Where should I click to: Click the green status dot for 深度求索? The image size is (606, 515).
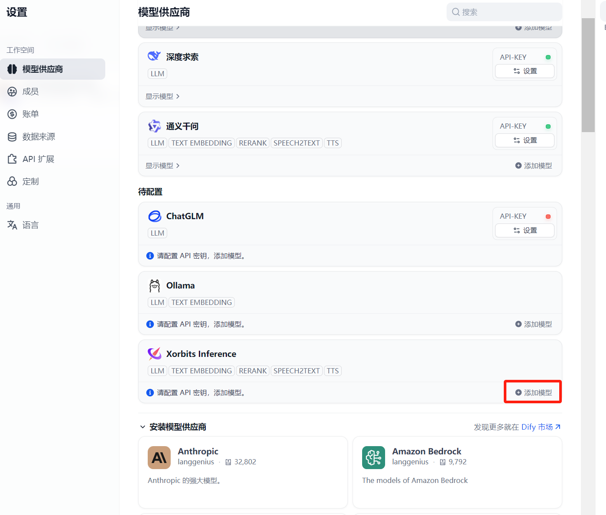pyautogui.click(x=548, y=57)
